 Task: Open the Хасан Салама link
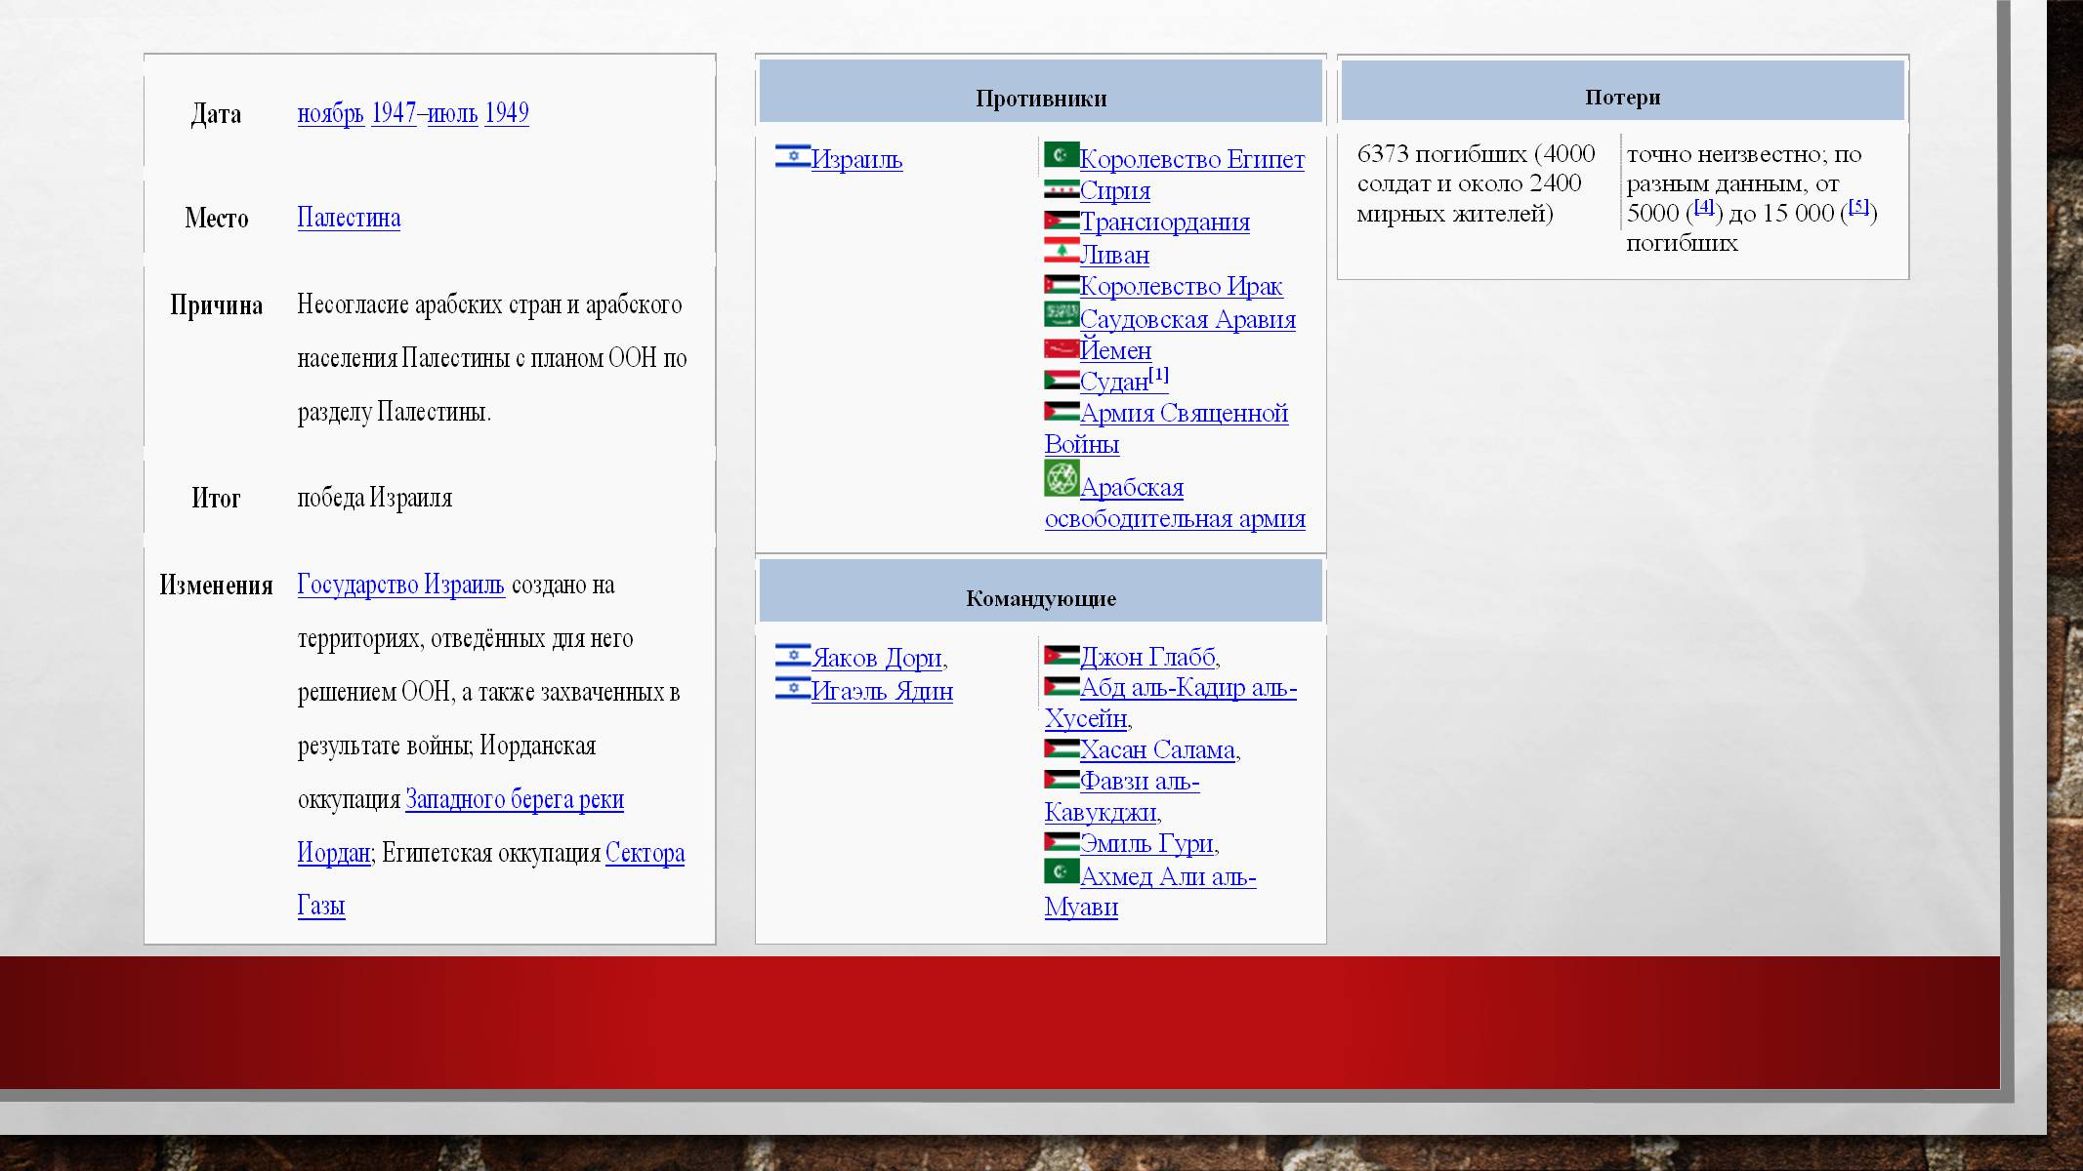1157,750
